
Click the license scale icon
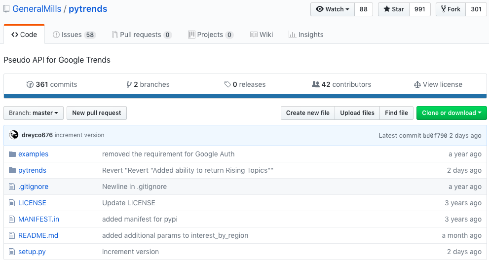(417, 84)
